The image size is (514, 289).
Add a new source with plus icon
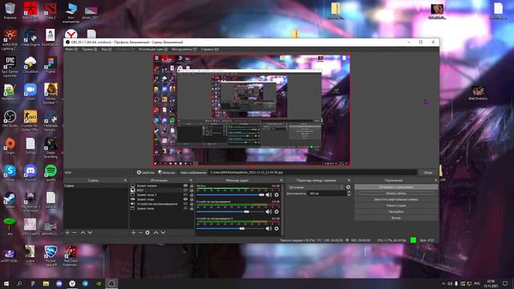pos(133,232)
